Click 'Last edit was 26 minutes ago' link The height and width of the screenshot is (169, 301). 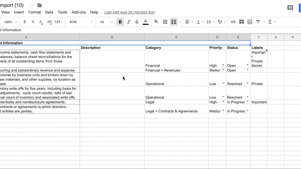[x=129, y=12]
